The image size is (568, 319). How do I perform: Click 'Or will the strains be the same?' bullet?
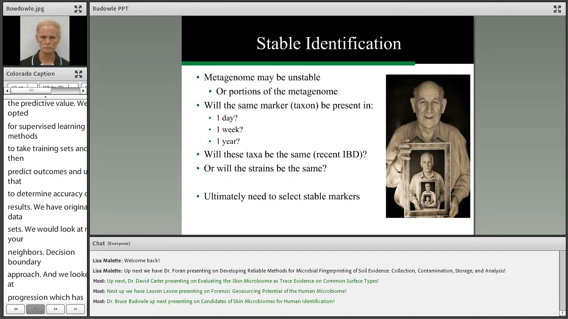[x=265, y=168]
